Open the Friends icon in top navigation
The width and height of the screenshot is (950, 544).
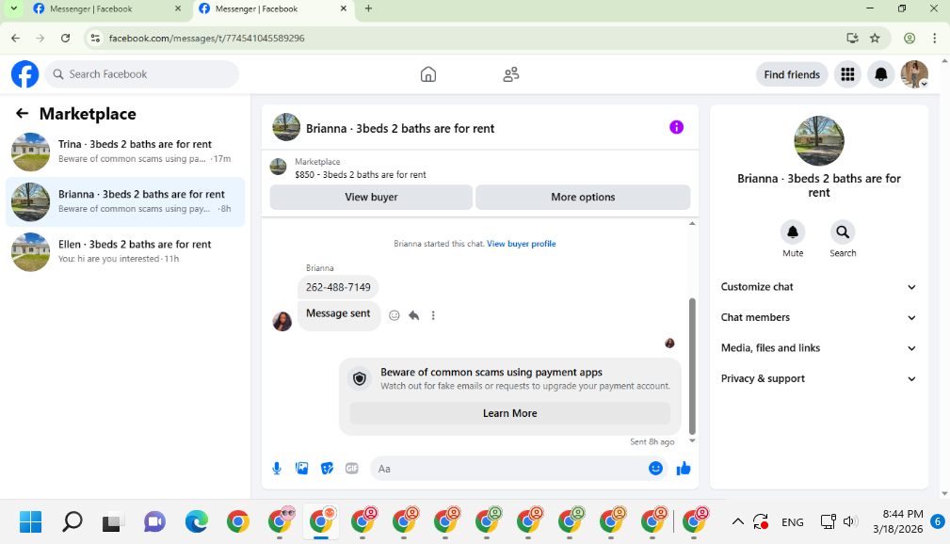(x=511, y=74)
